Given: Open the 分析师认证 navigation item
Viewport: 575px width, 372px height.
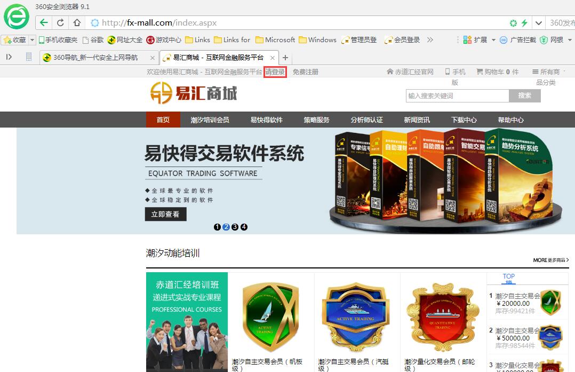Looking at the screenshot, I should [x=367, y=120].
